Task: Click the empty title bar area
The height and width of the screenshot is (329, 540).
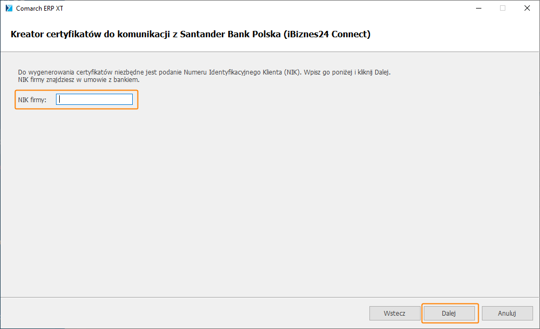Action: (267, 8)
